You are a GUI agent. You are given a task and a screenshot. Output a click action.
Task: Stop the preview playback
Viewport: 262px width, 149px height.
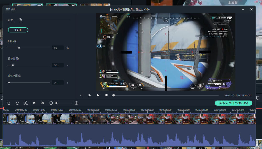(106, 95)
